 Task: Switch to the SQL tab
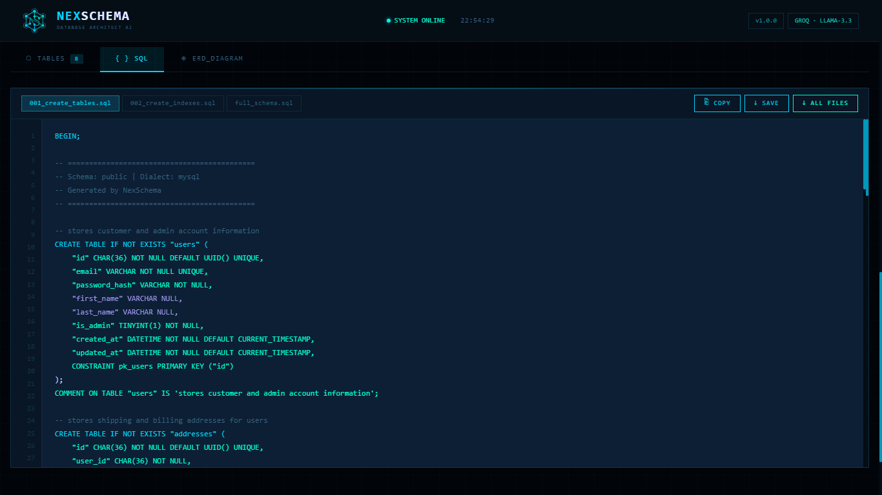click(132, 59)
